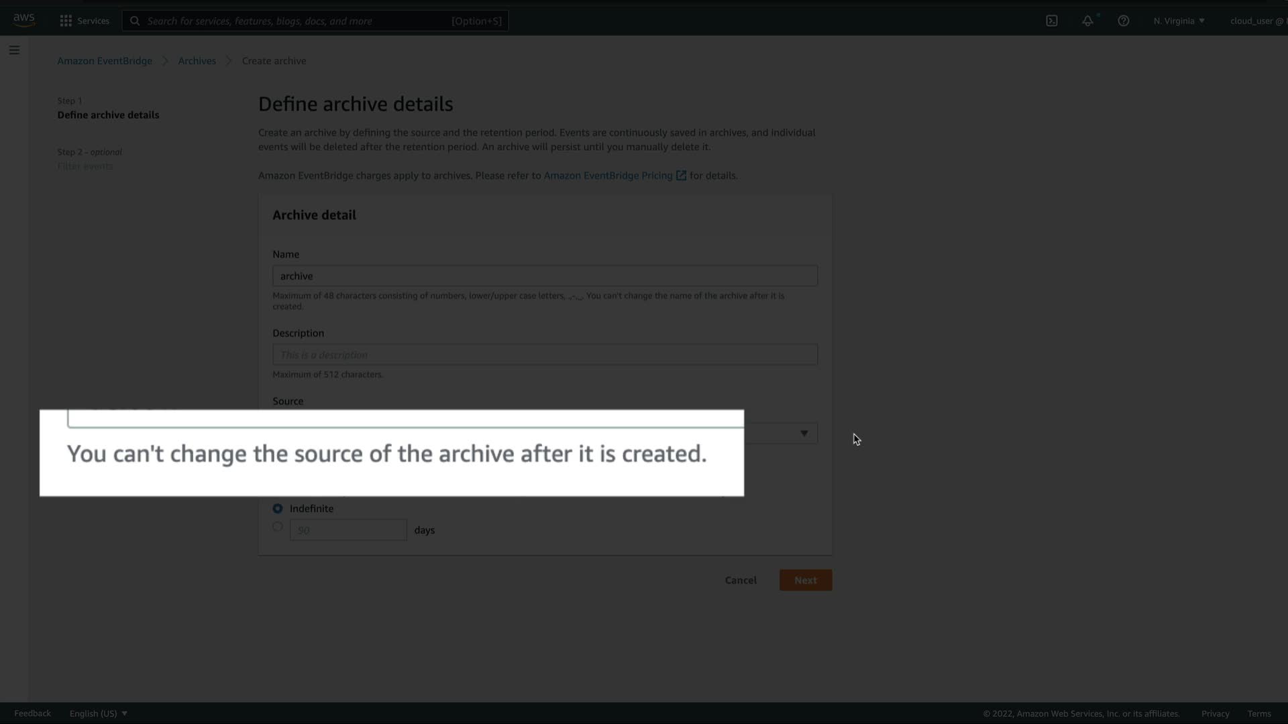This screenshot has height=724, width=1288.
Task: Open the notifications bell icon
Action: click(1087, 21)
